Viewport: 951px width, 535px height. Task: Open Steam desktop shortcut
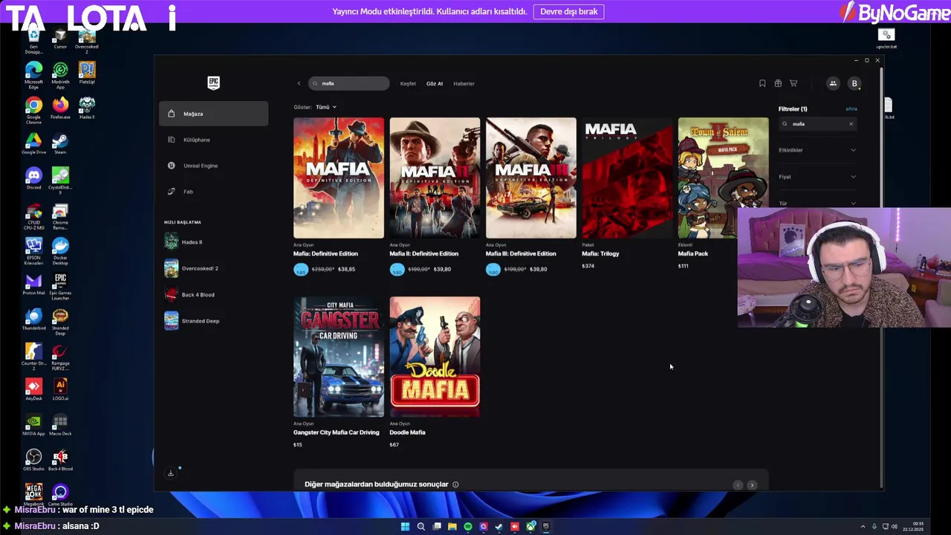click(60, 143)
